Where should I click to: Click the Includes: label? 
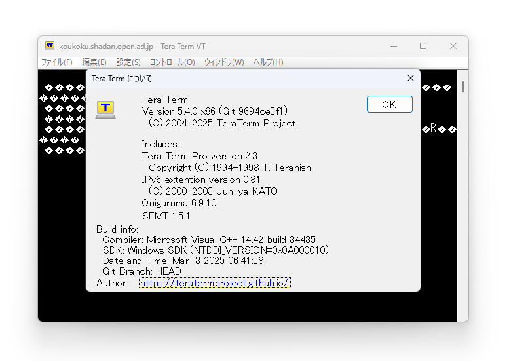[160, 144]
